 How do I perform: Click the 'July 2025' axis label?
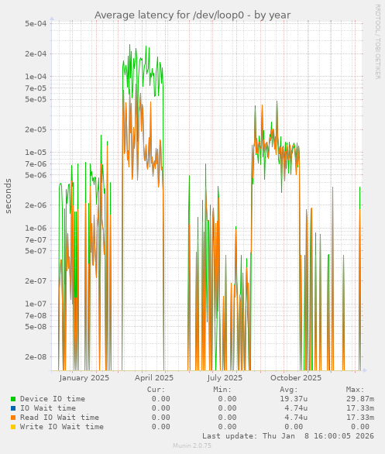point(225,378)
